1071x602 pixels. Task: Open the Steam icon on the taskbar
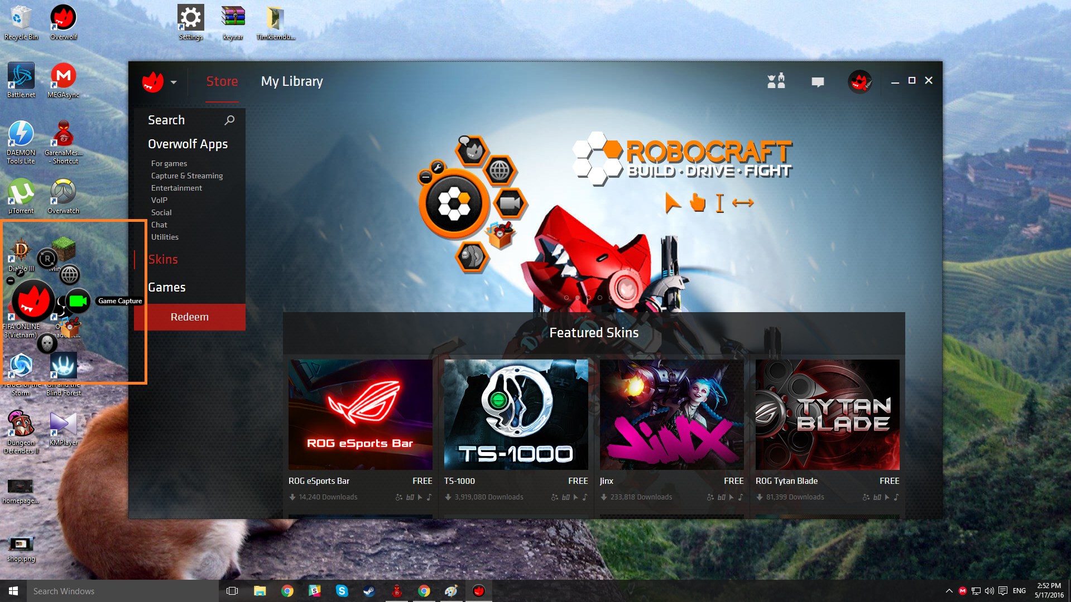[369, 591]
